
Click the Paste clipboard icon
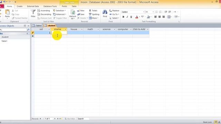[7, 12]
